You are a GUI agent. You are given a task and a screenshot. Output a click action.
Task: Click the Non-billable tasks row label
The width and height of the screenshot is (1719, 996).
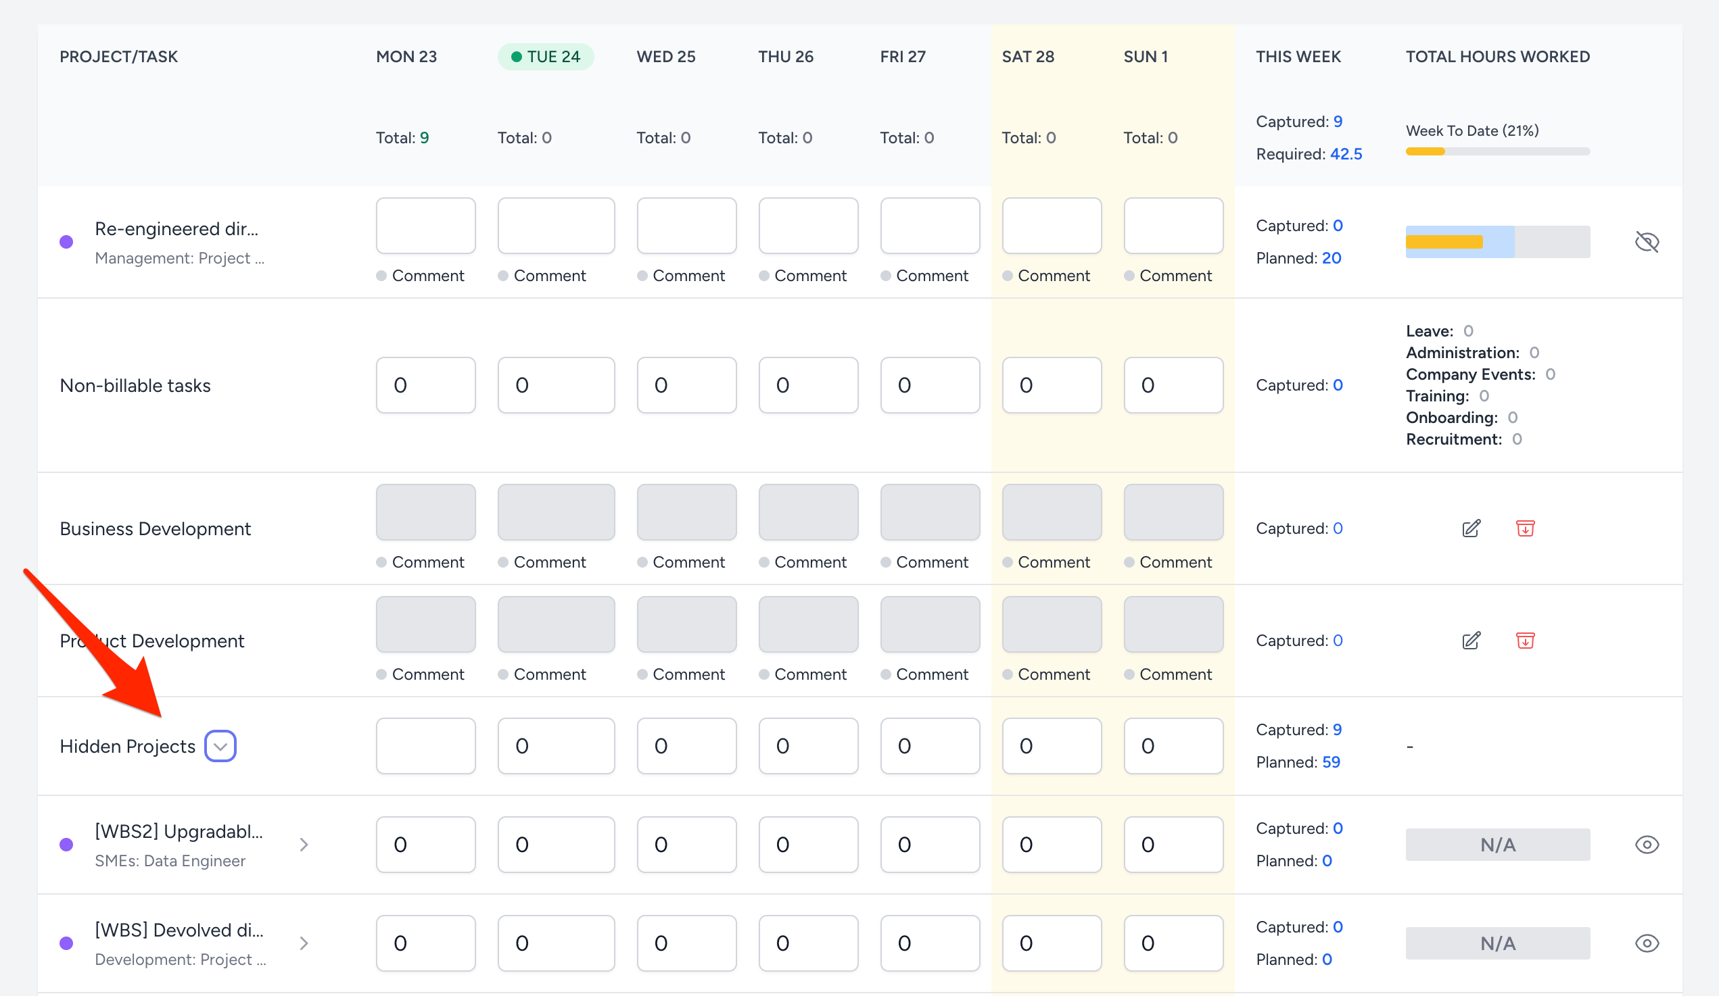pyautogui.click(x=135, y=385)
